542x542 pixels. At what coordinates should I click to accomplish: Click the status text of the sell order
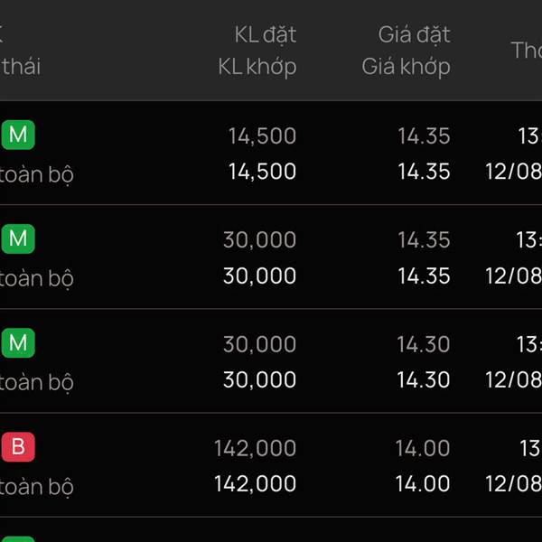[36, 487]
